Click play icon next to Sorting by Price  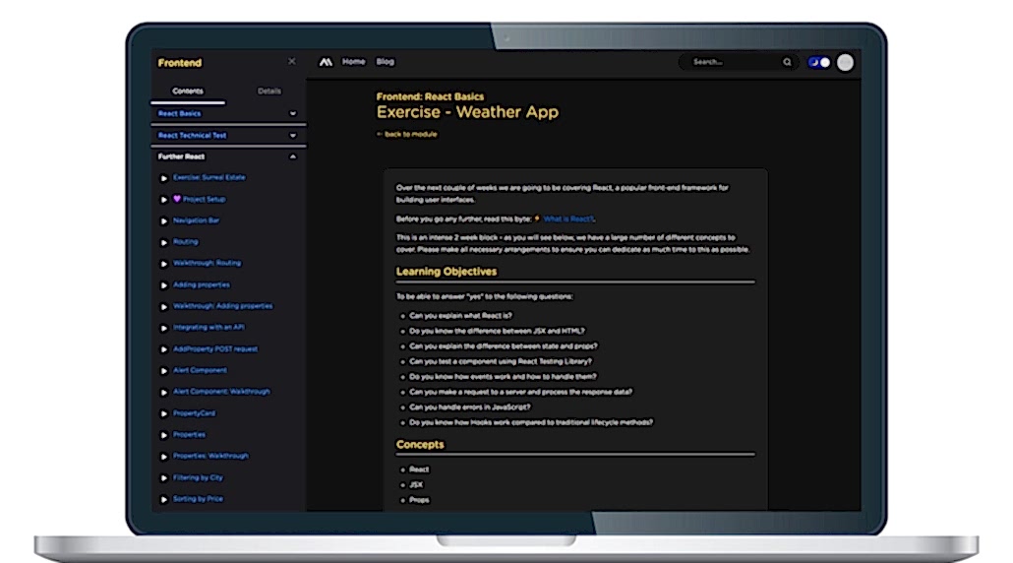164,500
